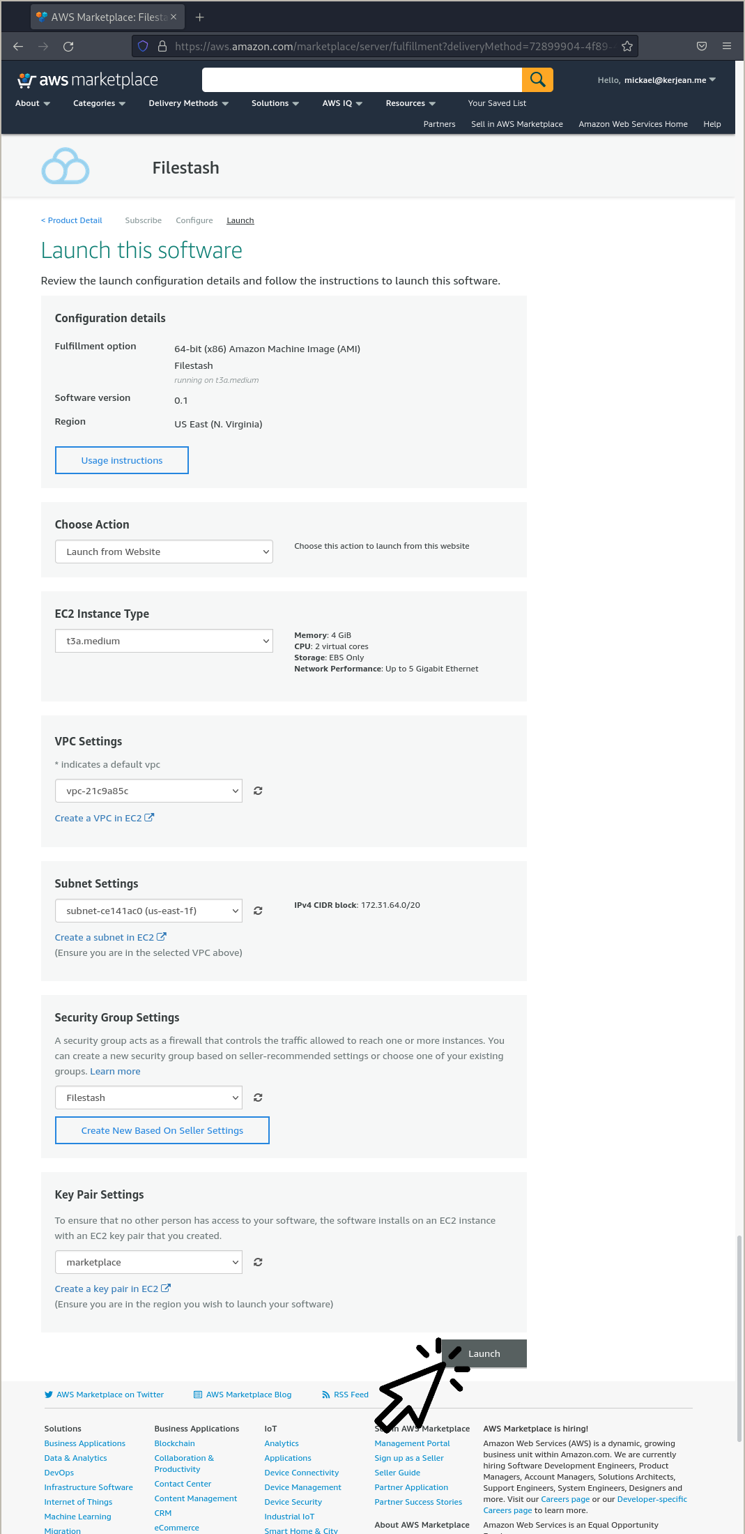Open the key pair dropdown
Image resolution: width=745 pixels, height=1534 pixels.
pos(148,1262)
